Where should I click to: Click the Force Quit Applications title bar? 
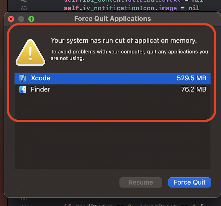point(112,19)
